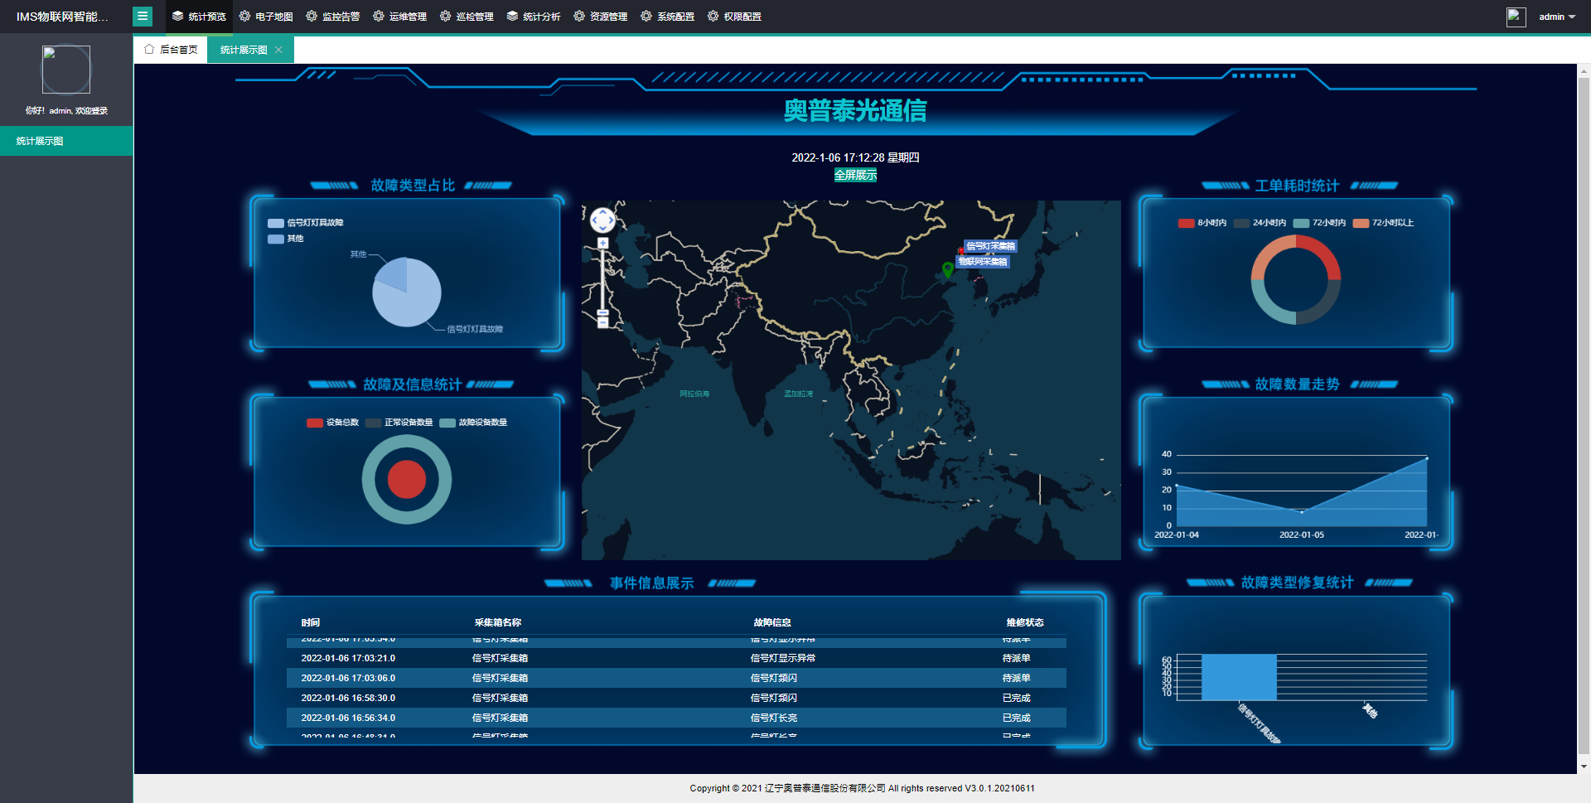Viewport: 1591px width, 803px height.
Task: Click the small admin avatar in header
Action: (x=1516, y=17)
